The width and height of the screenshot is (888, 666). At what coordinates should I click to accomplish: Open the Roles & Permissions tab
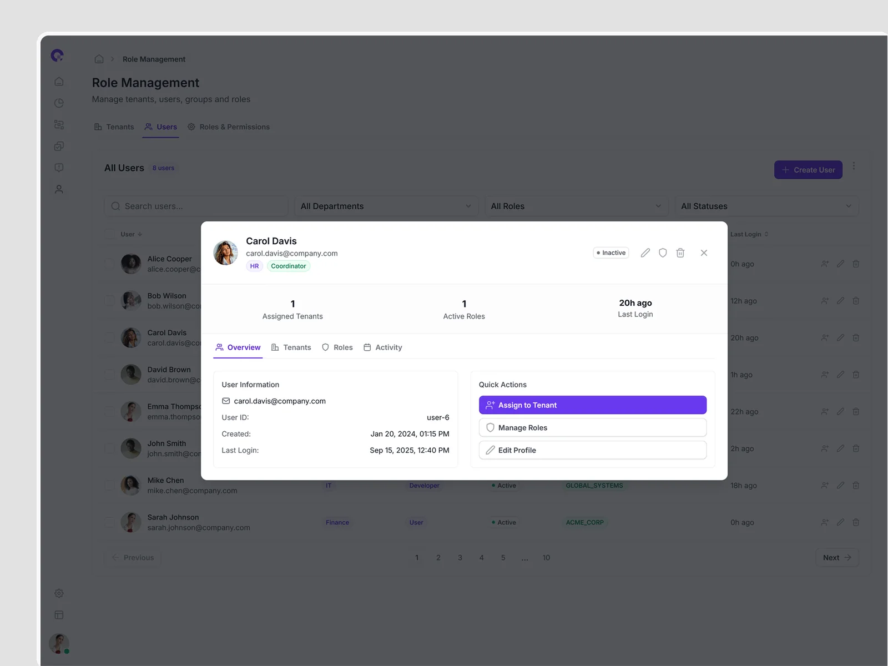click(229, 127)
